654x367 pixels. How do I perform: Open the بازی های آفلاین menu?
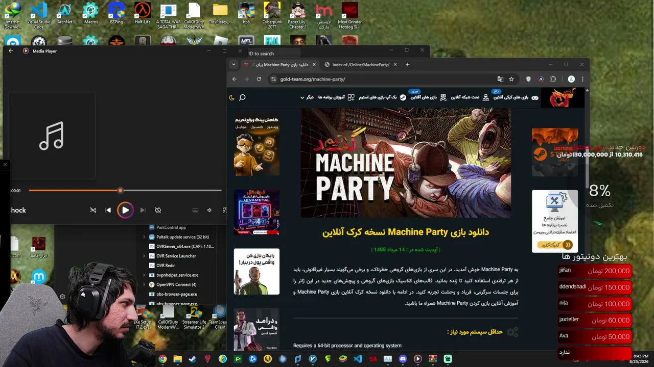[x=428, y=97]
